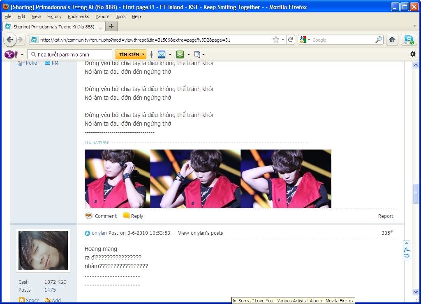Click the Google search engine icon
This screenshot has width=421, height=304.
[303, 40]
